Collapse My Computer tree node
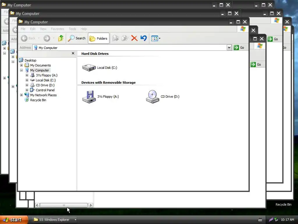The width and height of the screenshot is (298, 224). click(21, 70)
